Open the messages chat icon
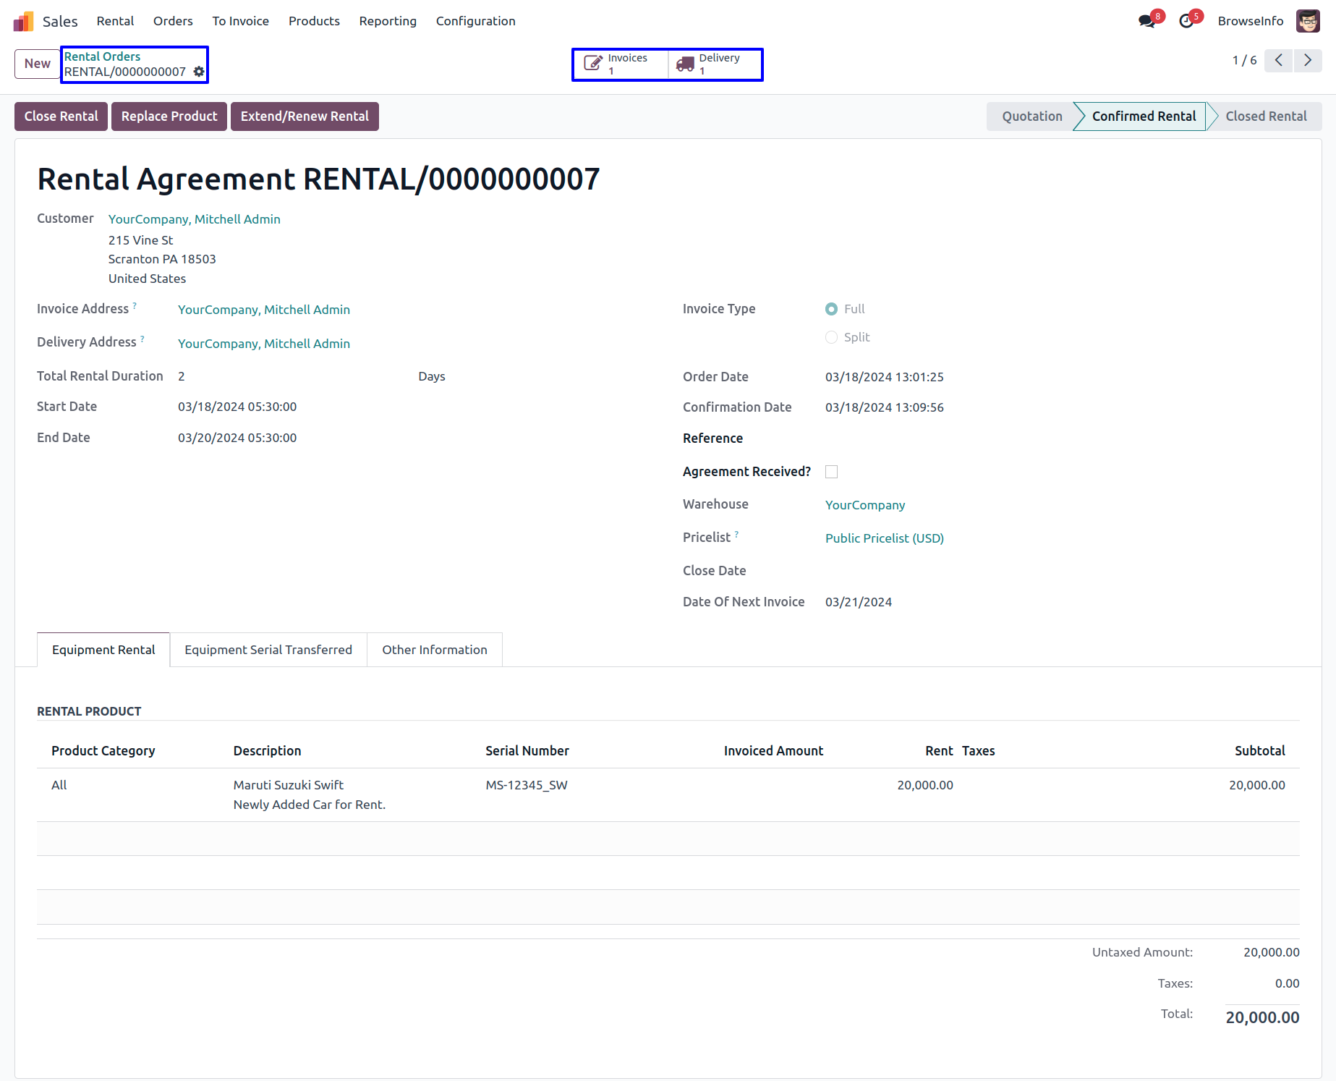 [x=1146, y=21]
